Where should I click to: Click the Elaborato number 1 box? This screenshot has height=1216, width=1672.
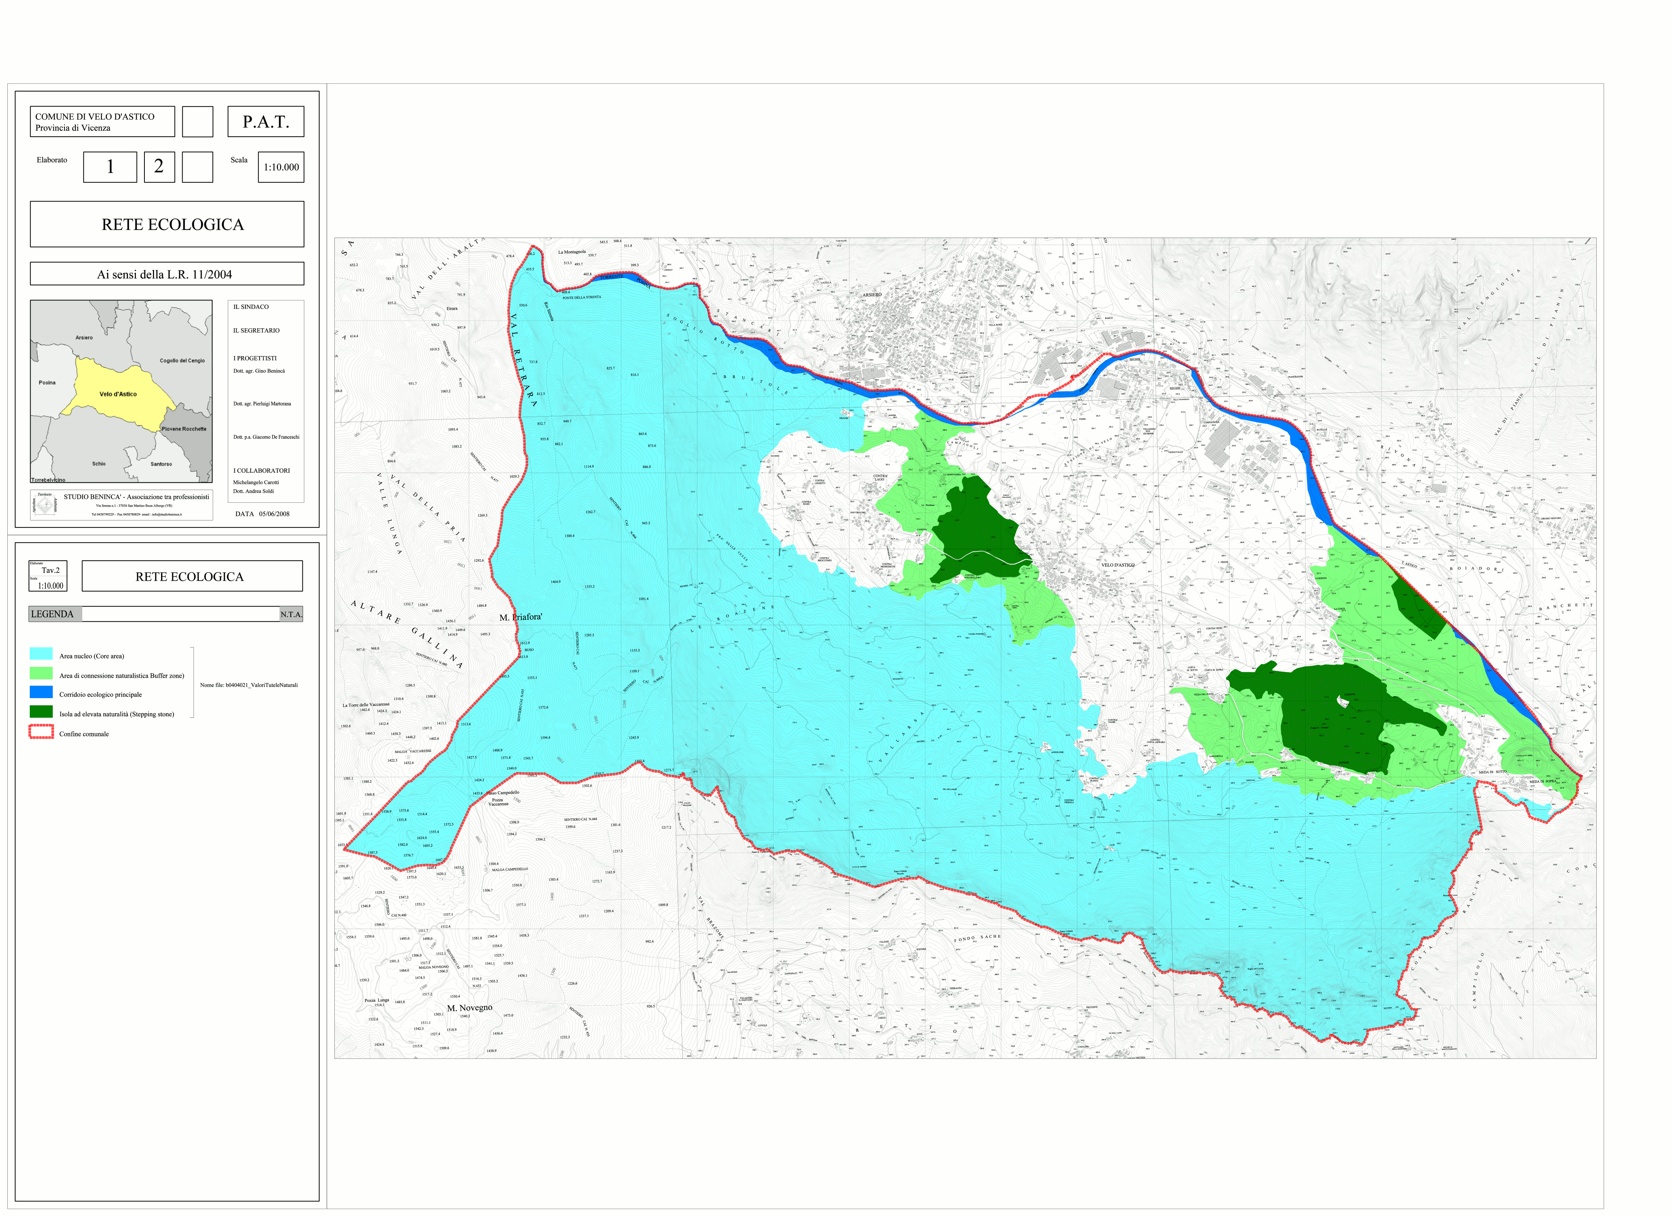point(110,167)
